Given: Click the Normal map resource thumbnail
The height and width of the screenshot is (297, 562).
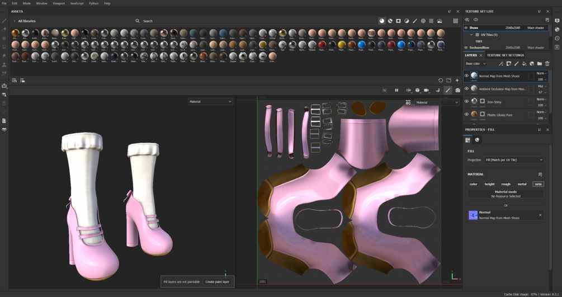Looking at the screenshot, I should (473, 215).
